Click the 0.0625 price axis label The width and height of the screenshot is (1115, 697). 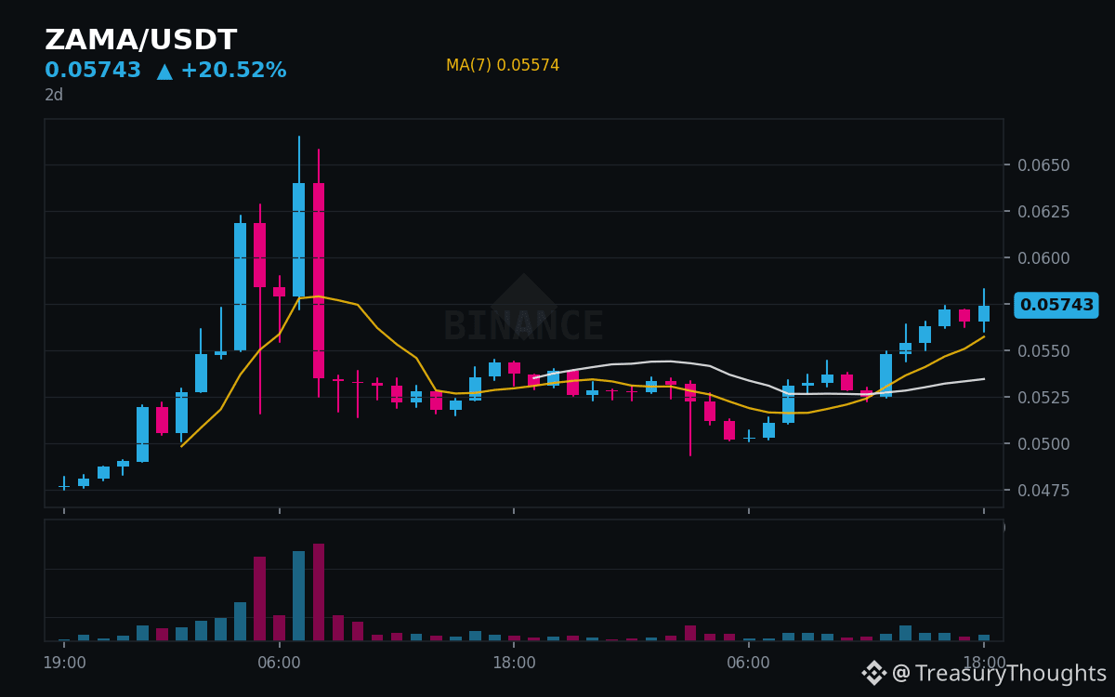[x=1043, y=212]
